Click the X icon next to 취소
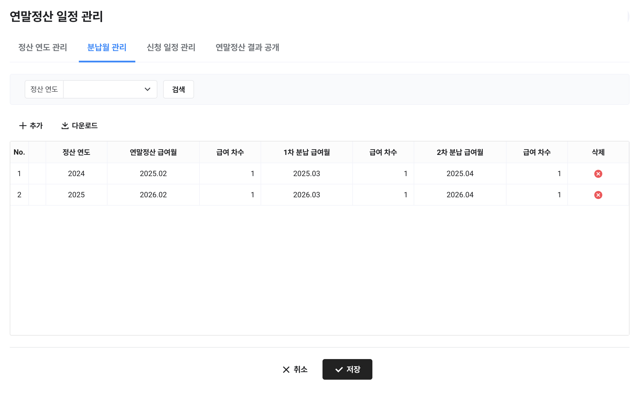Viewport: 641px width, 398px height. pyautogui.click(x=286, y=370)
